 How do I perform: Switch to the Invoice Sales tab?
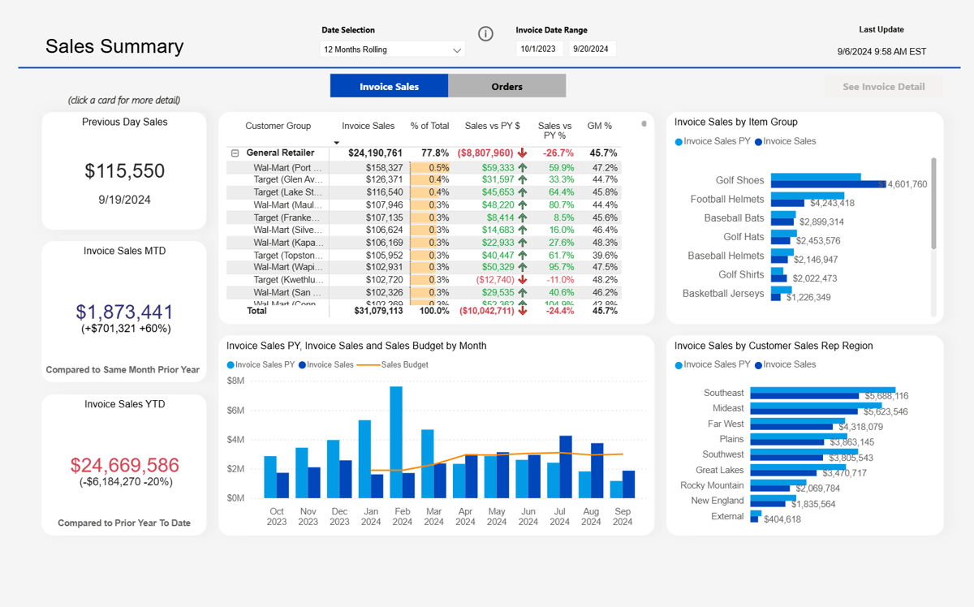coord(389,86)
